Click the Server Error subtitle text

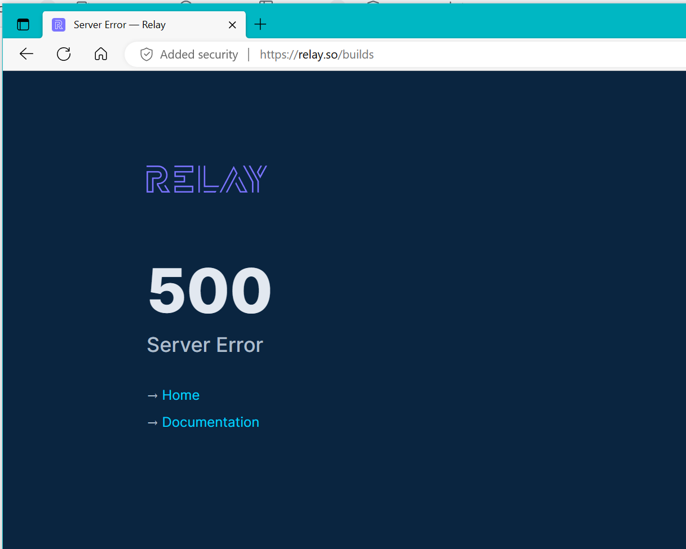pos(205,345)
